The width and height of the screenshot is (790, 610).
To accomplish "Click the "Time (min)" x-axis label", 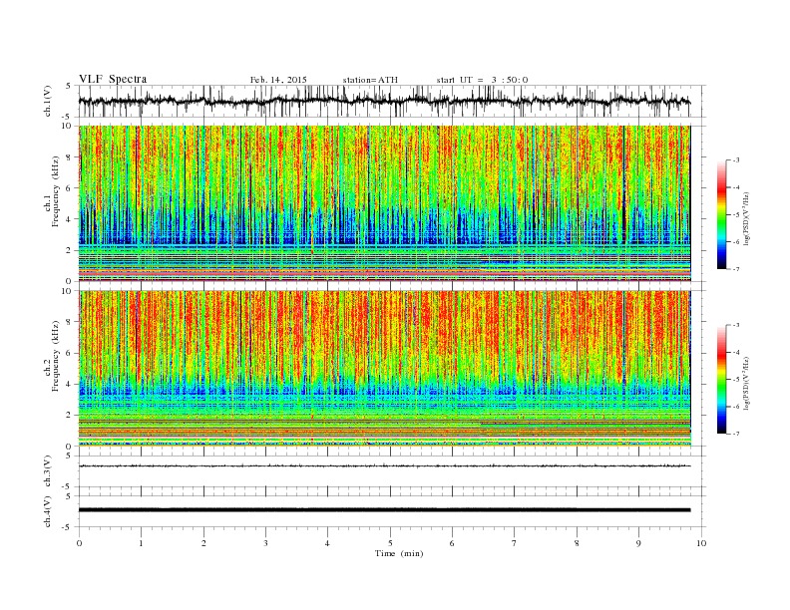I will 399,553.
